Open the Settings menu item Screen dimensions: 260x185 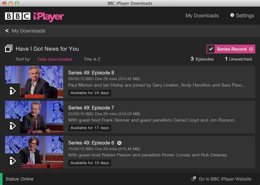(x=244, y=16)
